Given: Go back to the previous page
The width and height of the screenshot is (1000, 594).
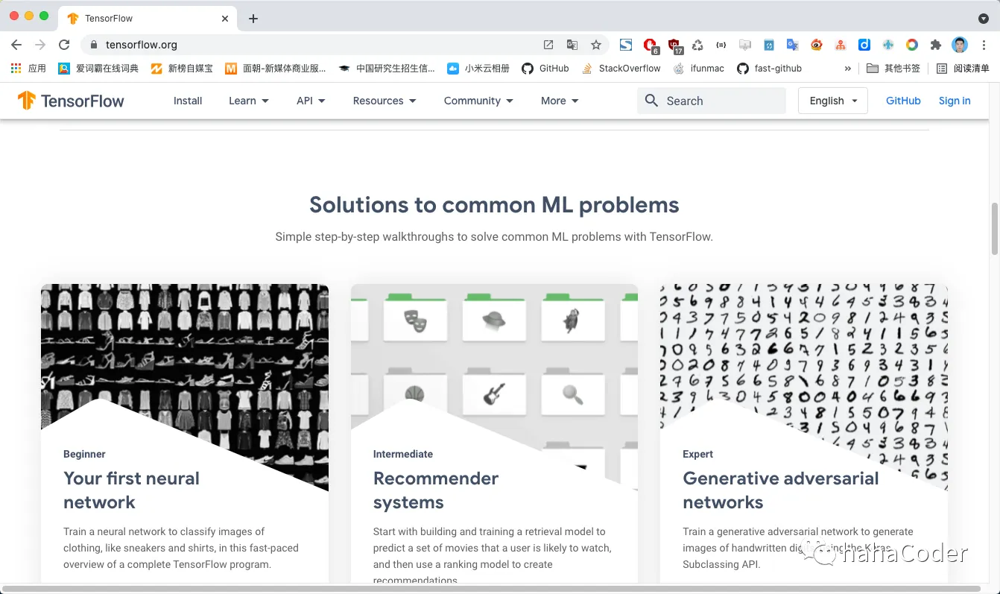Looking at the screenshot, I should coord(16,45).
